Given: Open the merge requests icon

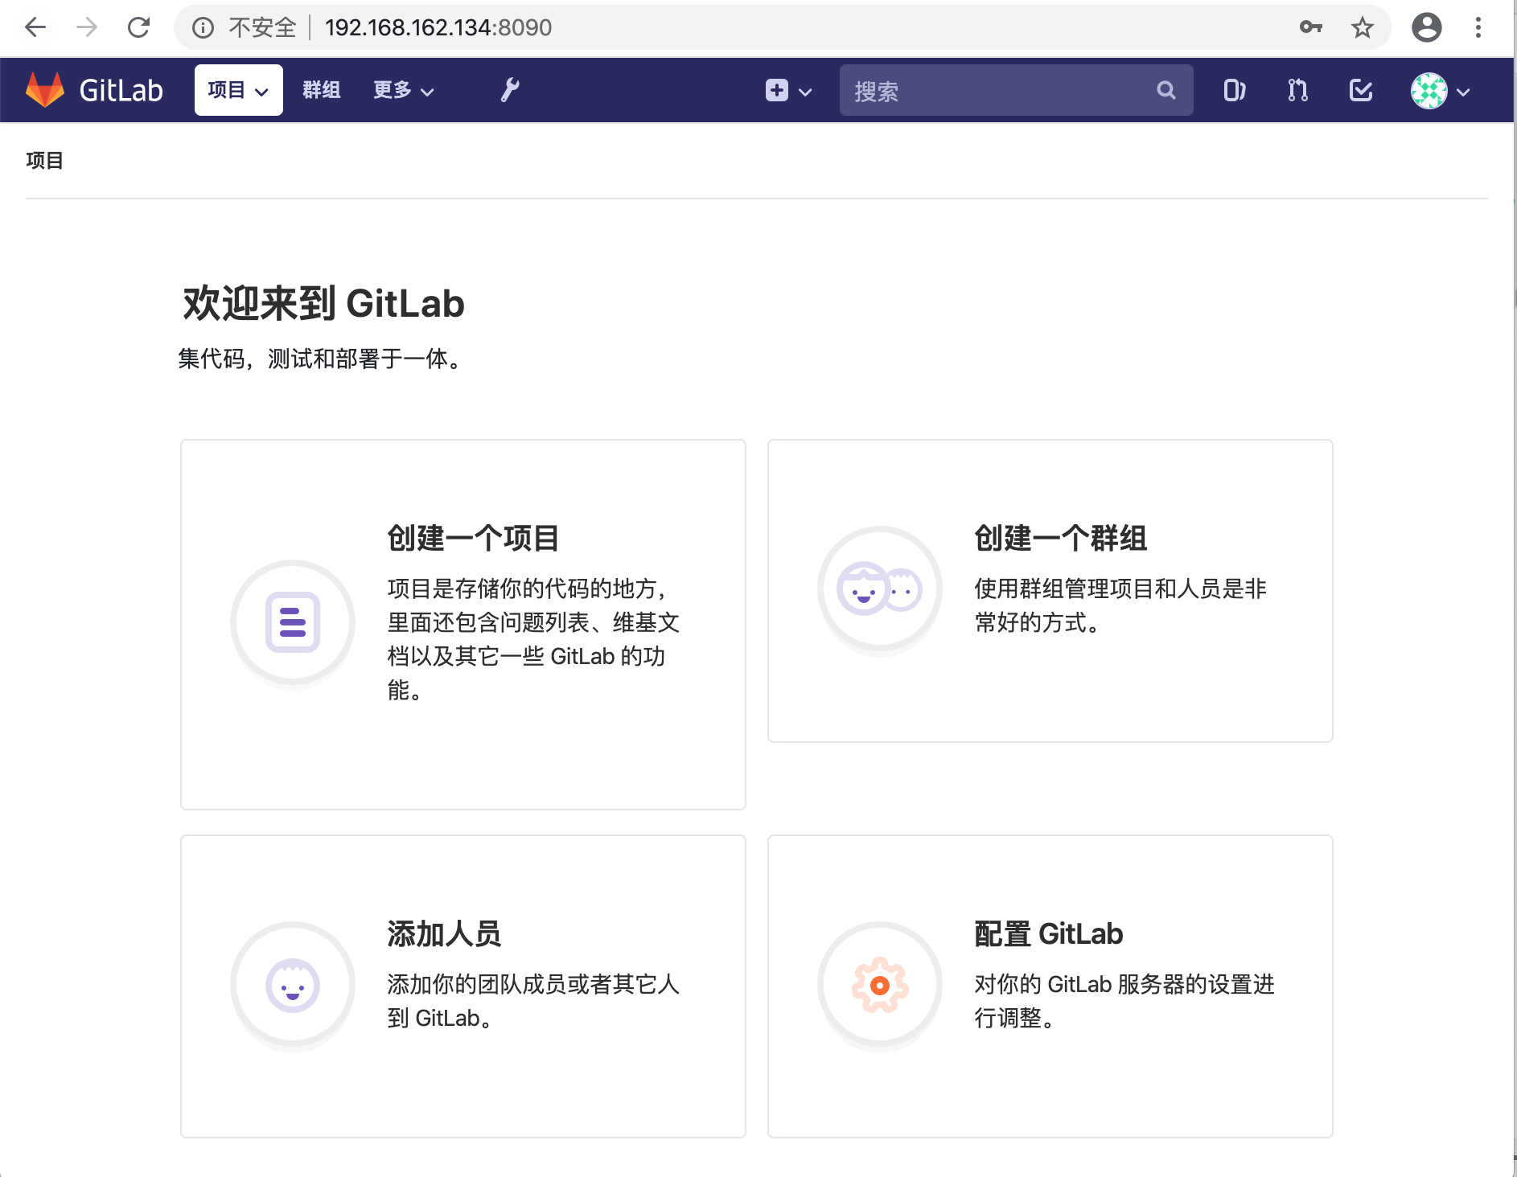Looking at the screenshot, I should click(x=1297, y=90).
